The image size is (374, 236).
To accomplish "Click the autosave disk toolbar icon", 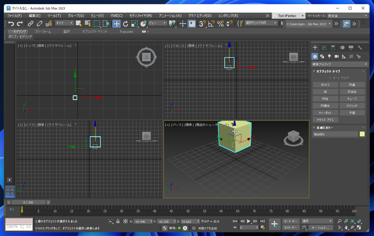I will pos(346,23).
